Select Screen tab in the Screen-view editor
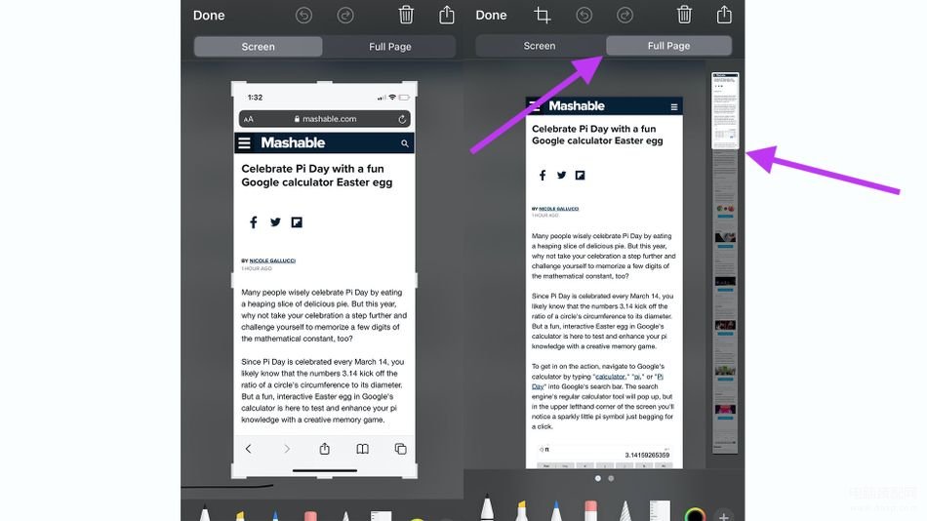Image resolution: width=927 pixels, height=521 pixels. (259, 47)
